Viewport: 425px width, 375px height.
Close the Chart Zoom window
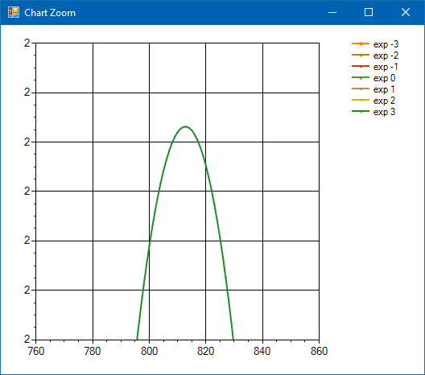tap(406, 12)
